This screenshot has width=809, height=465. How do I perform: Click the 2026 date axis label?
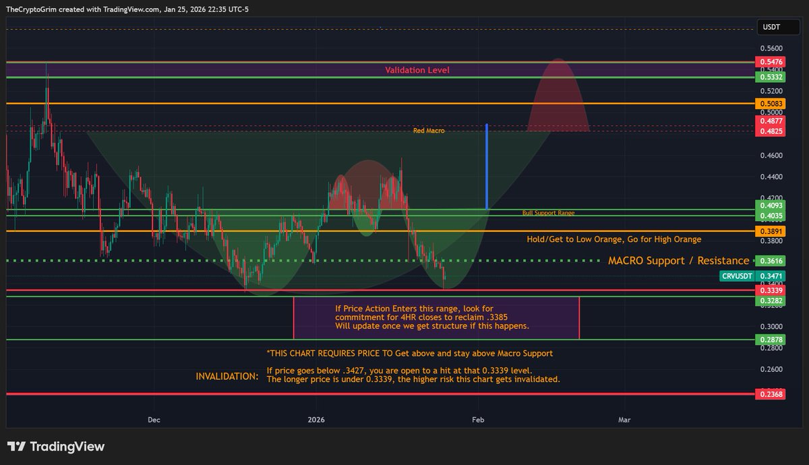316,419
